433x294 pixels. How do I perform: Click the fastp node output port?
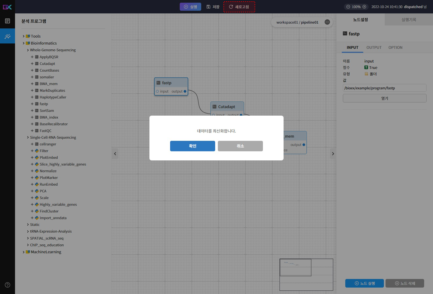(x=185, y=91)
